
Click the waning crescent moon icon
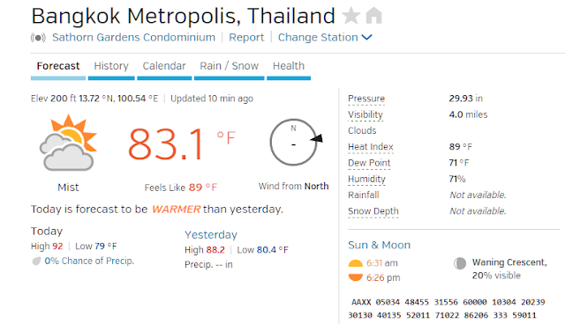coord(460,263)
